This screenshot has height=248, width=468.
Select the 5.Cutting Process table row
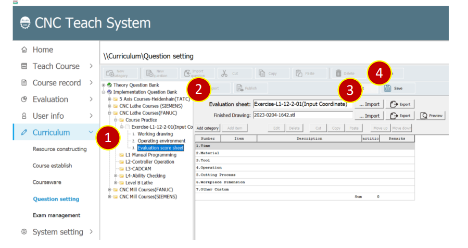(x=305, y=175)
